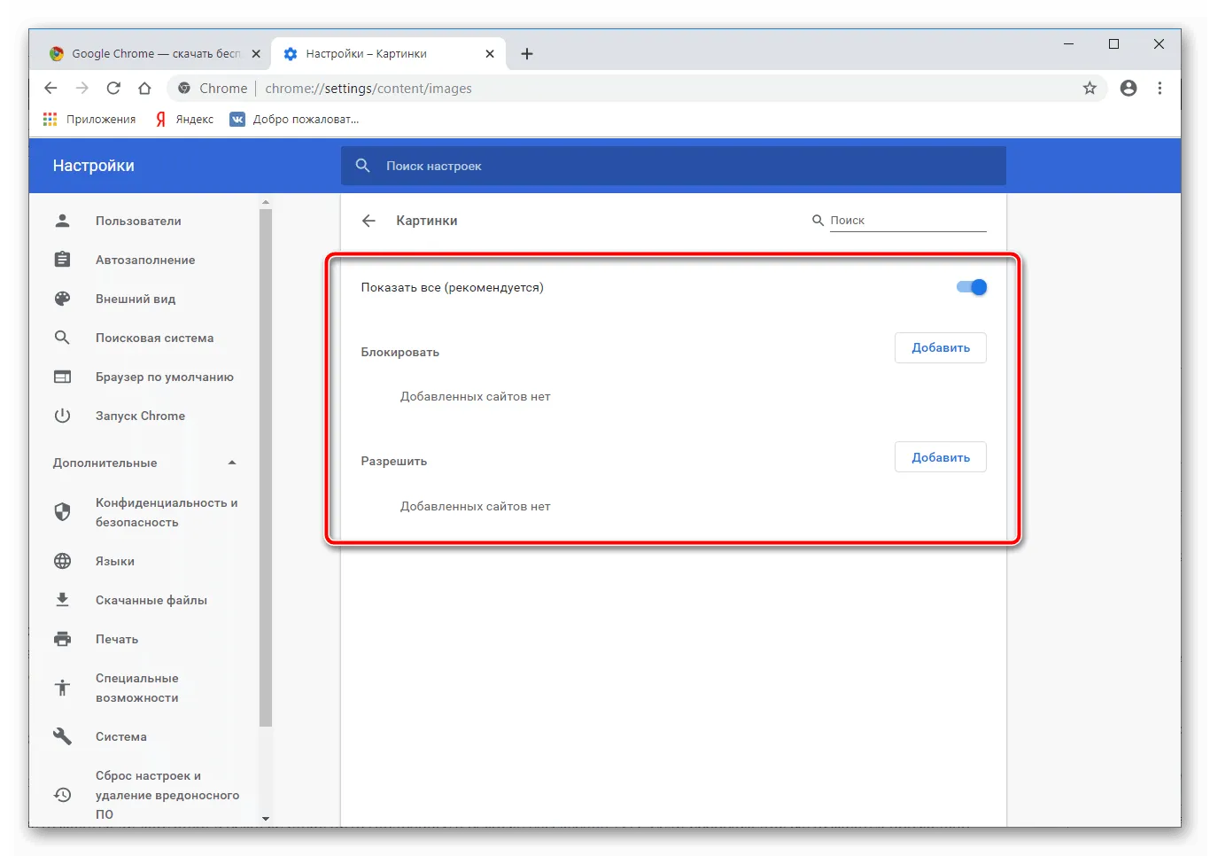Click the browser forward arrow
Image resolution: width=1210 pixels, height=856 pixels.
pos(82,88)
